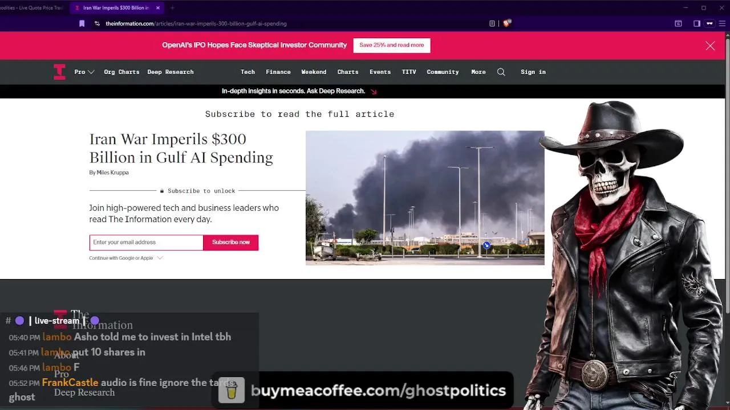Image resolution: width=730 pixels, height=410 pixels.
Task: Click the bookmark icon beside the address bar
Action: 82,23
